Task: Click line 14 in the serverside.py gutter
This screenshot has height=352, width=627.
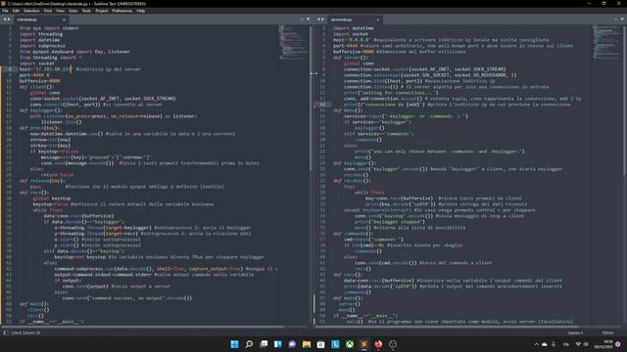Action: (x=322, y=105)
